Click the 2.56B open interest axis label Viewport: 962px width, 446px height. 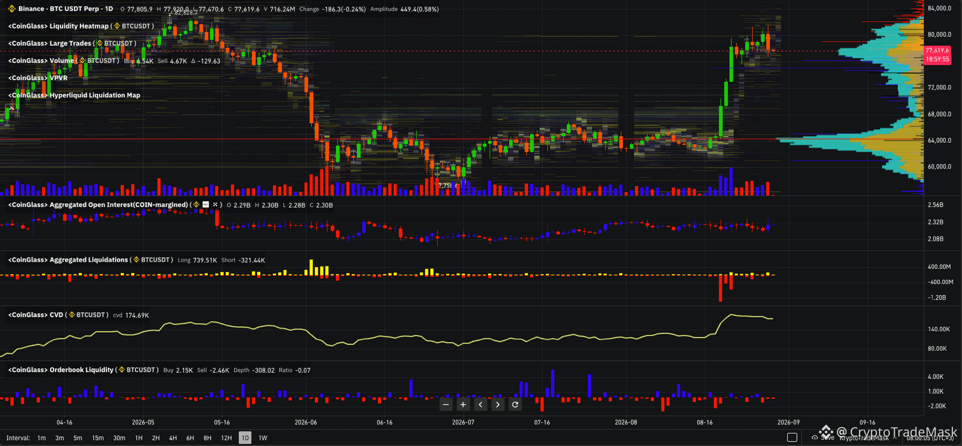pyautogui.click(x=936, y=205)
